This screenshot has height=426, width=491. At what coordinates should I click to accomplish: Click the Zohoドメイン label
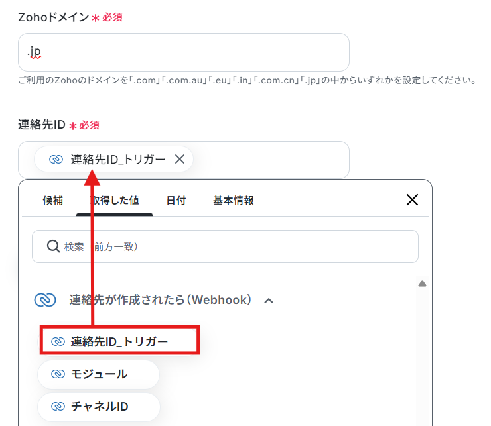point(54,17)
